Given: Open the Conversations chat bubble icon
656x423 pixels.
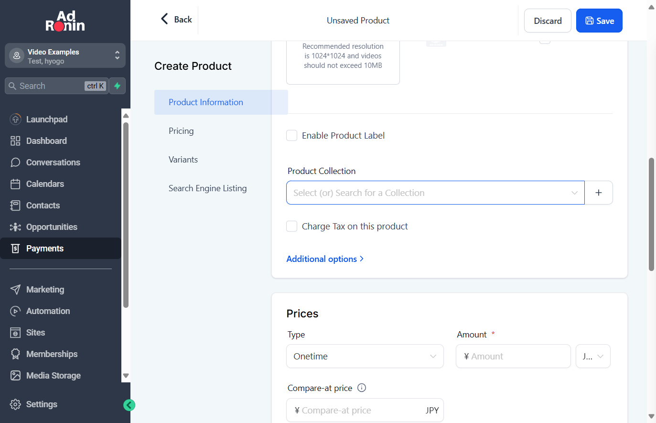Looking at the screenshot, I should [15, 162].
